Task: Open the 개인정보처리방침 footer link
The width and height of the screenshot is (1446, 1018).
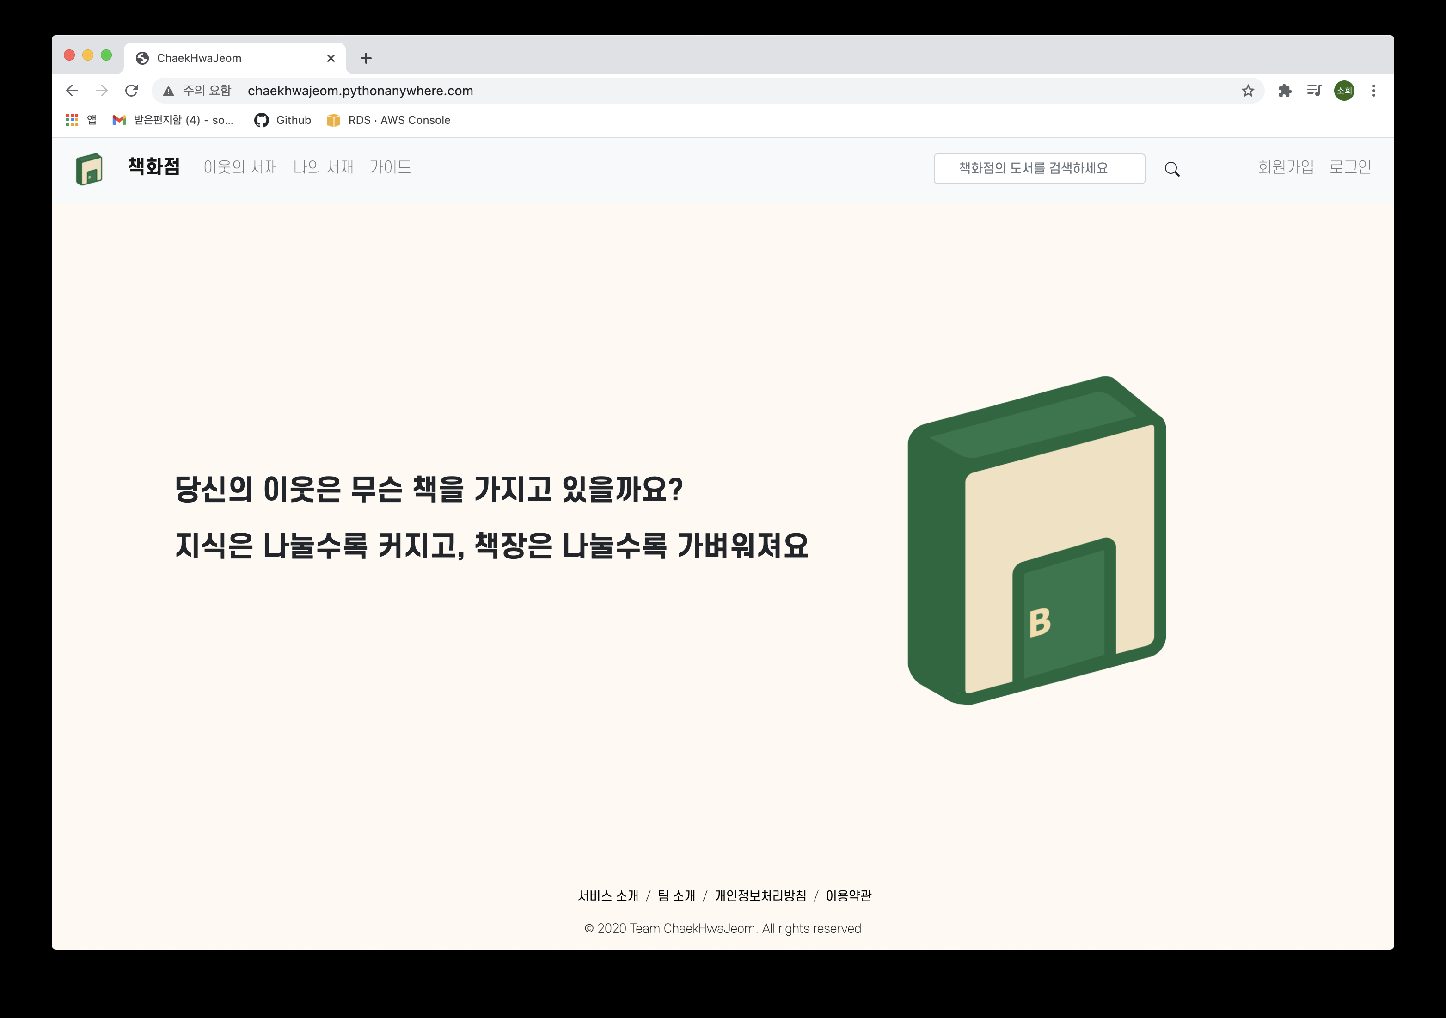Action: coord(760,896)
